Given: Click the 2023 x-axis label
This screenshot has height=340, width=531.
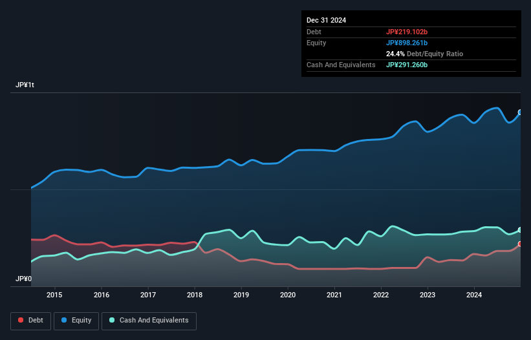Looking at the screenshot, I should click(428, 295).
